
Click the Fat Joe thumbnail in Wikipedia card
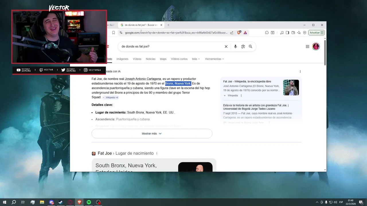pos(291,88)
